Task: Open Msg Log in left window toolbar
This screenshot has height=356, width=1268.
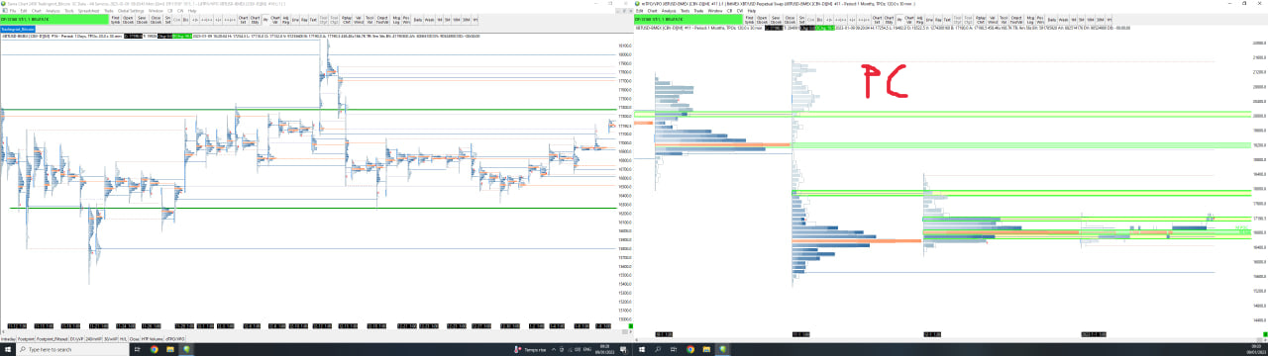Action: (x=396, y=20)
